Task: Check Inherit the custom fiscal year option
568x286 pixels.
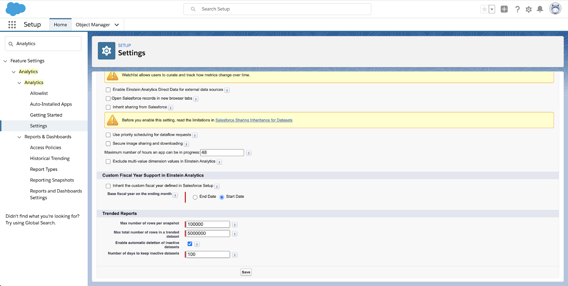Action: point(108,186)
